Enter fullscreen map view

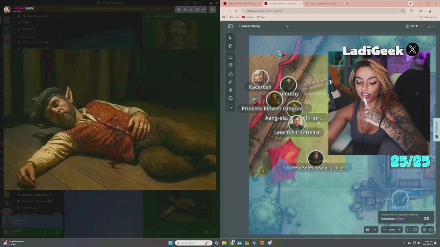pyautogui.click(x=409, y=230)
